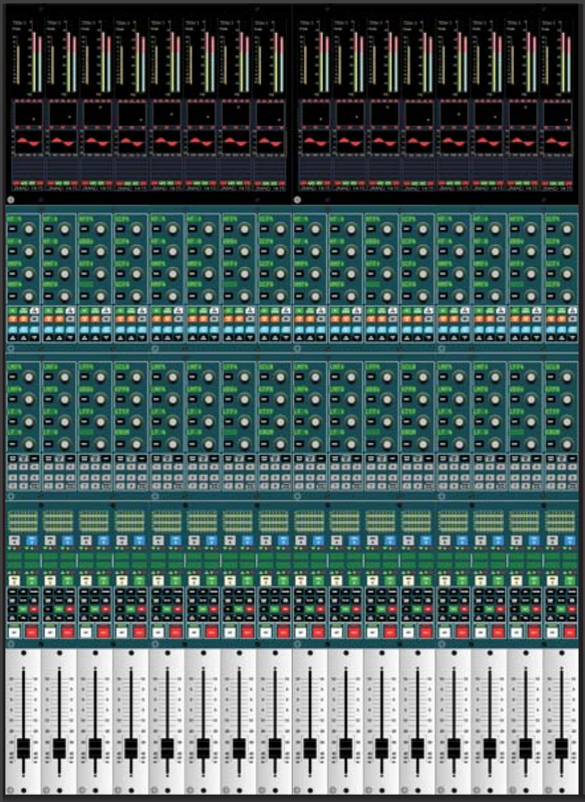Click cream square button above channel 5 keypad
The height and width of the screenshot is (802, 585).
pyautogui.click(x=158, y=580)
